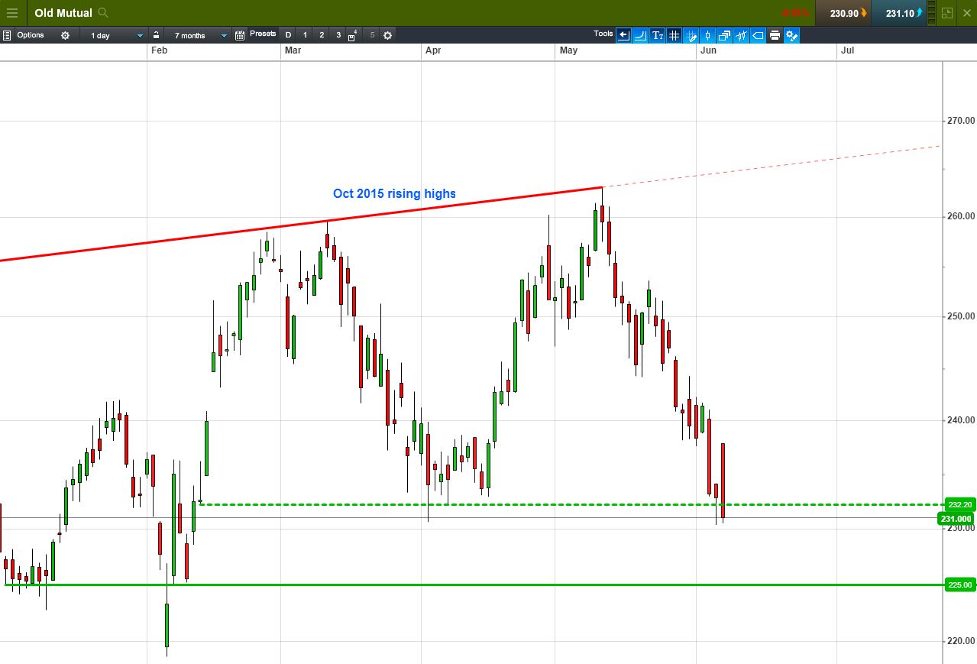977x664 pixels.
Task: Select the D default preset
Action: pos(288,35)
